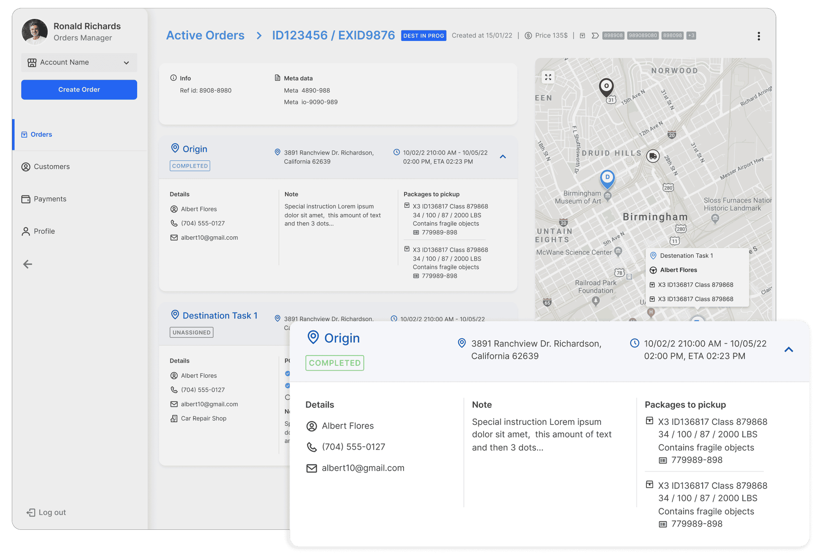Screen dimensions: 816x557
Task: Click the origin 'O' map pin
Action: tap(606, 87)
